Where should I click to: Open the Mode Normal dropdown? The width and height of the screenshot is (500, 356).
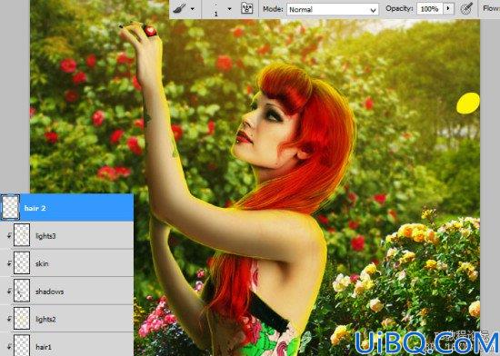coord(333,10)
